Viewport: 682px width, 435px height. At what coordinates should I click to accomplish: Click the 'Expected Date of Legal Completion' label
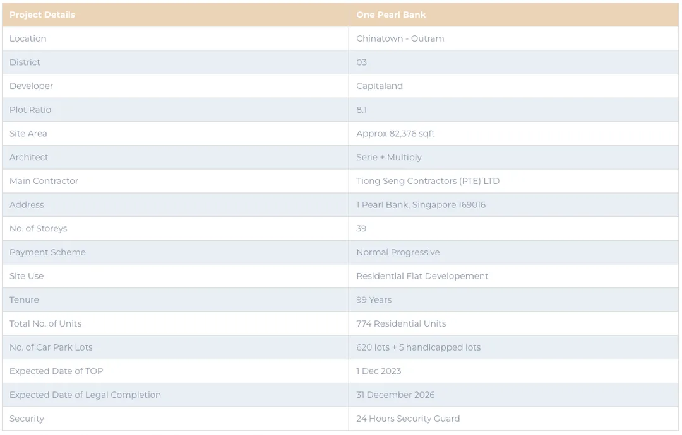pos(85,395)
